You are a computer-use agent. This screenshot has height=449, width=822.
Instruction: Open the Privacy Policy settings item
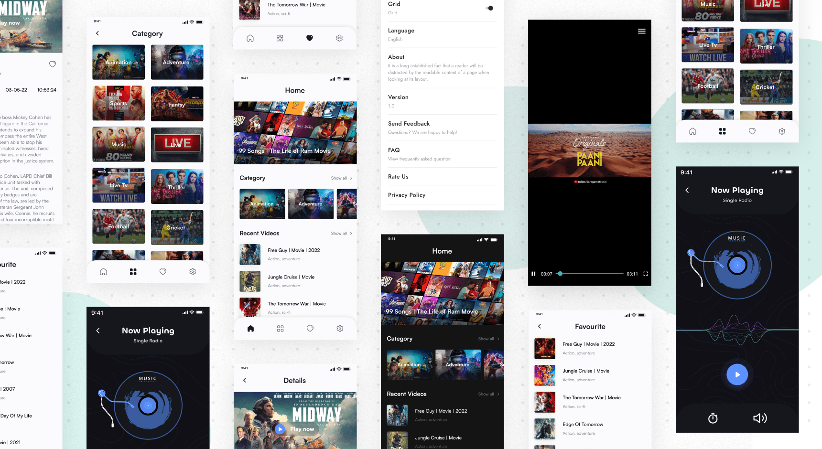point(407,195)
